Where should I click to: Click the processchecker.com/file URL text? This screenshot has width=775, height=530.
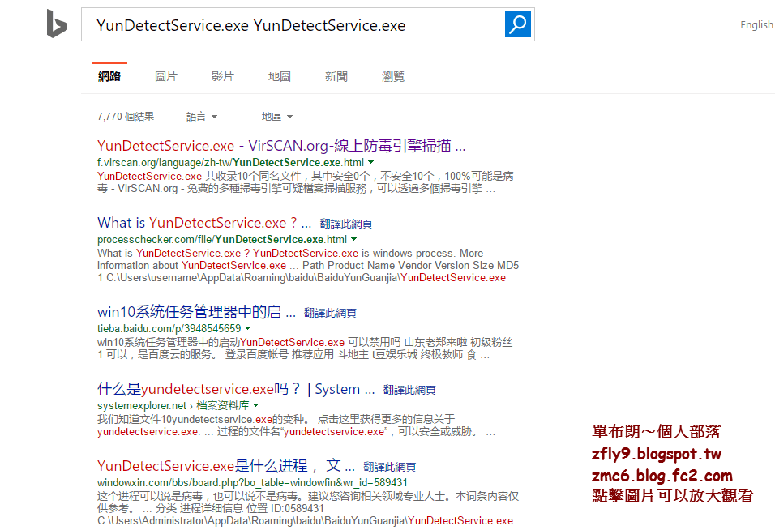222,240
